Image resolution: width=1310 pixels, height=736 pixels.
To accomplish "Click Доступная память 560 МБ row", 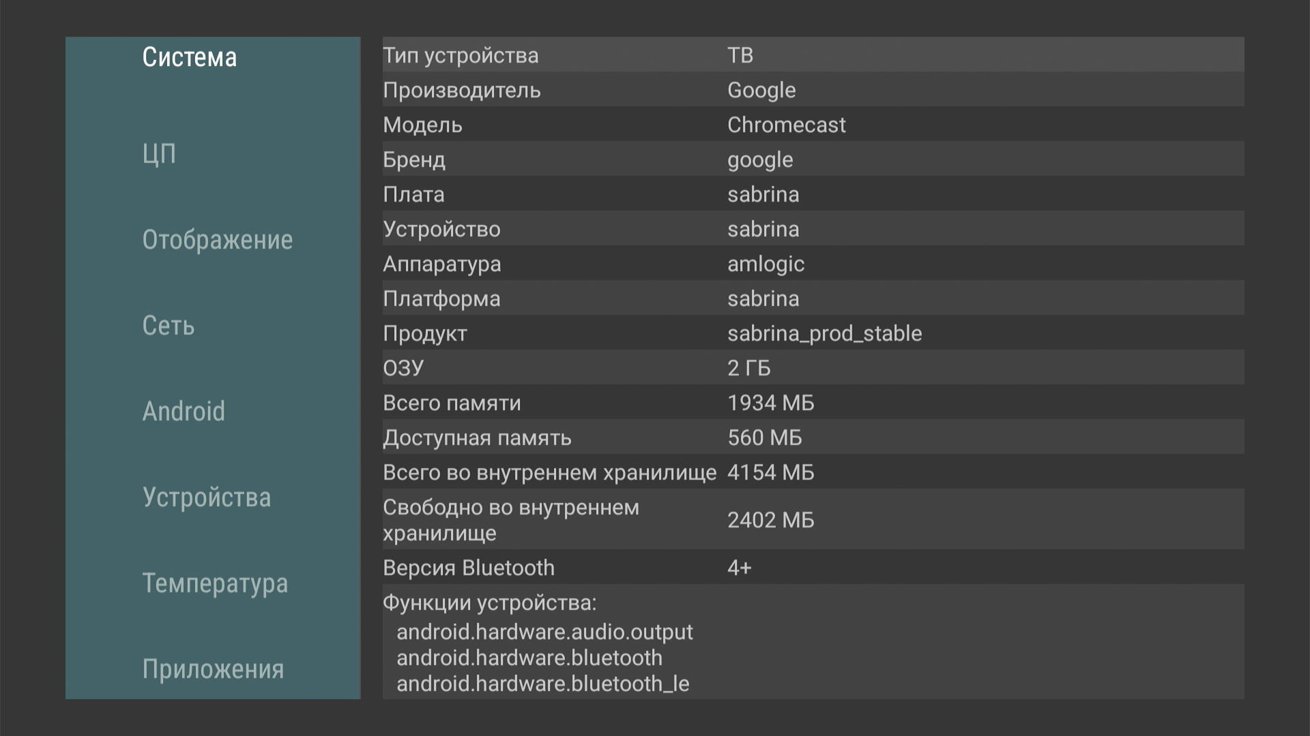I will pos(812,438).
